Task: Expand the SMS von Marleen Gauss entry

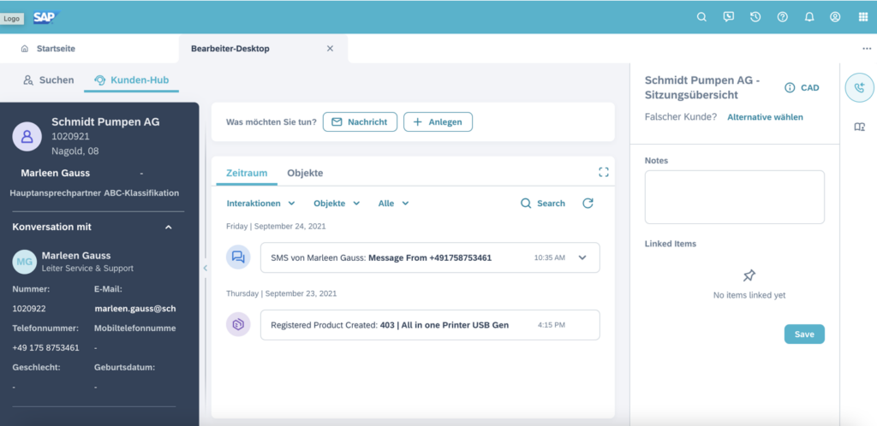Action: 582,257
